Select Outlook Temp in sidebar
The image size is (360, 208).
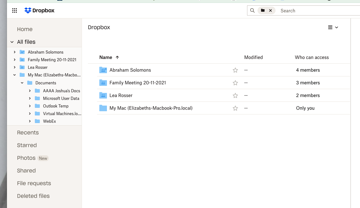(56, 106)
